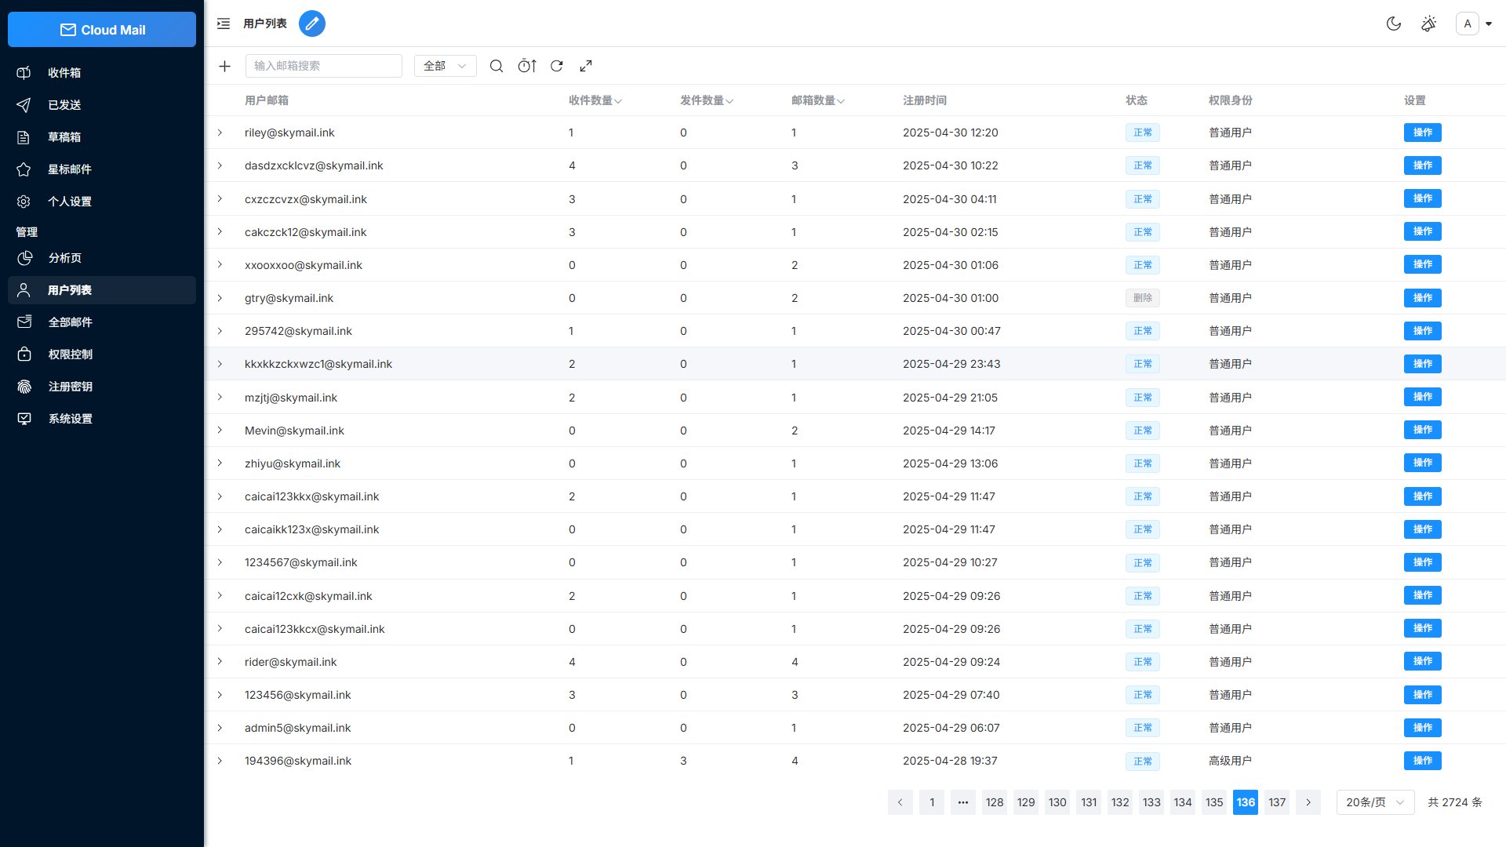Click the search magnifier icon
The height and width of the screenshot is (847, 1506).
click(x=497, y=66)
